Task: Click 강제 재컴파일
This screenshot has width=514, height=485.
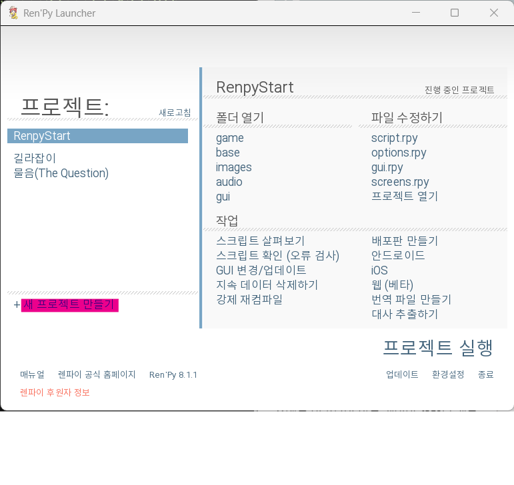Action: 249,299
